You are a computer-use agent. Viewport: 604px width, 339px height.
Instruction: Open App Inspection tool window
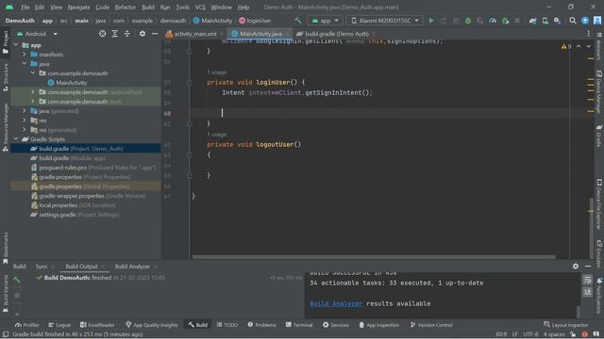pos(379,325)
